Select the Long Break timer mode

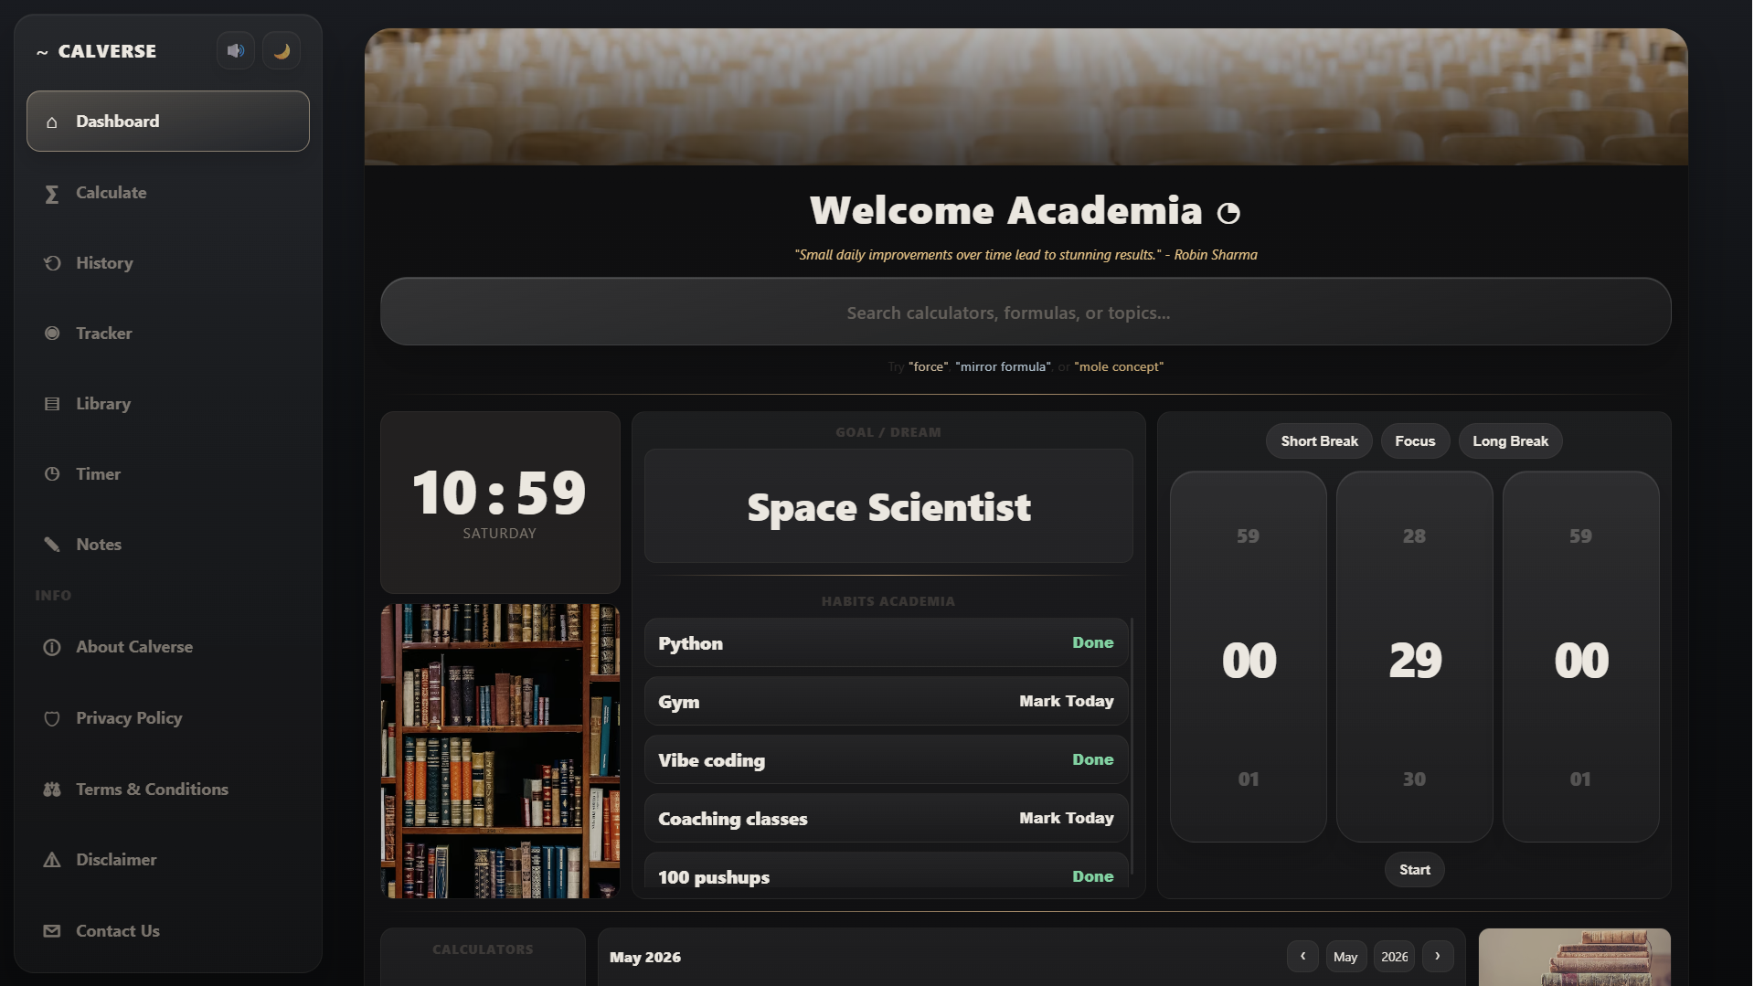(1510, 441)
